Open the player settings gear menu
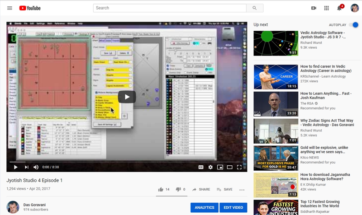This screenshot has width=362, height=215. (x=210, y=167)
